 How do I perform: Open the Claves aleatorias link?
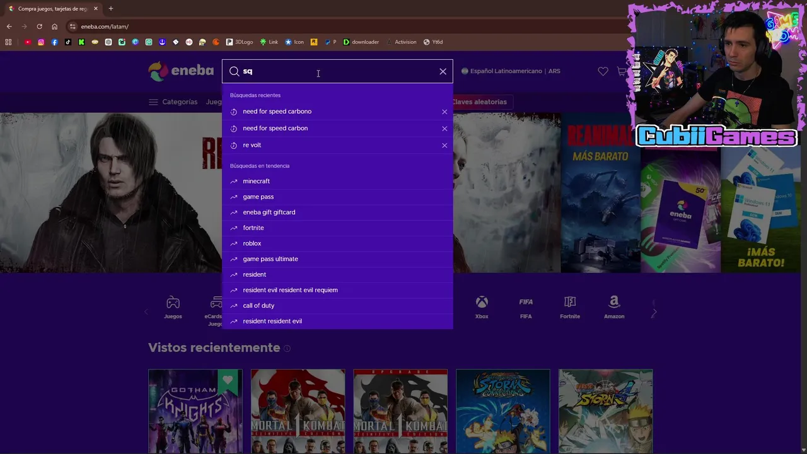pyautogui.click(x=479, y=102)
